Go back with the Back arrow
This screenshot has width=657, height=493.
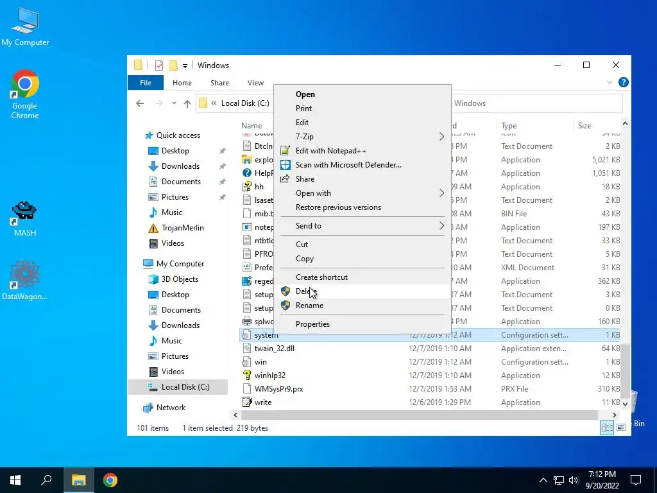coord(140,103)
